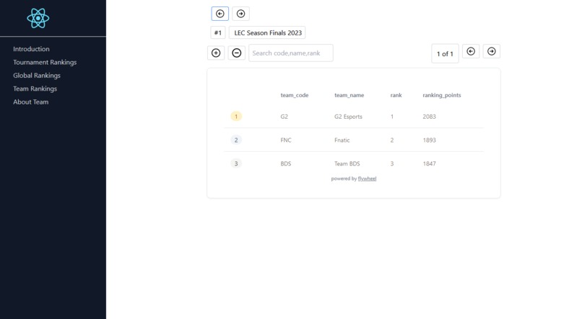Sort by team_name column header

pyautogui.click(x=349, y=95)
